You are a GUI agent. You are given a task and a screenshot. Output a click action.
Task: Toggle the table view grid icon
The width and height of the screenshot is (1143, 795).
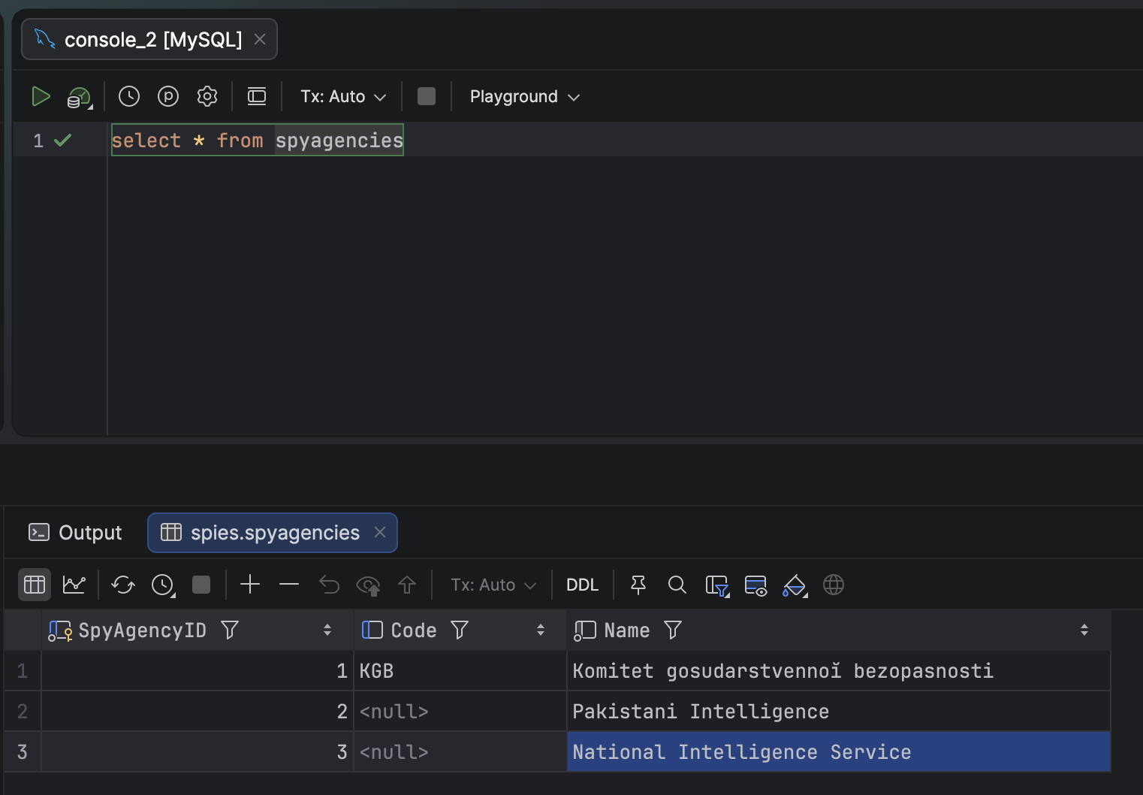[35, 585]
